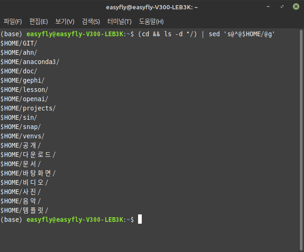This screenshot has height=252, width=304.
Task: Open the 편집(E) menu
Action: [39, 21]
